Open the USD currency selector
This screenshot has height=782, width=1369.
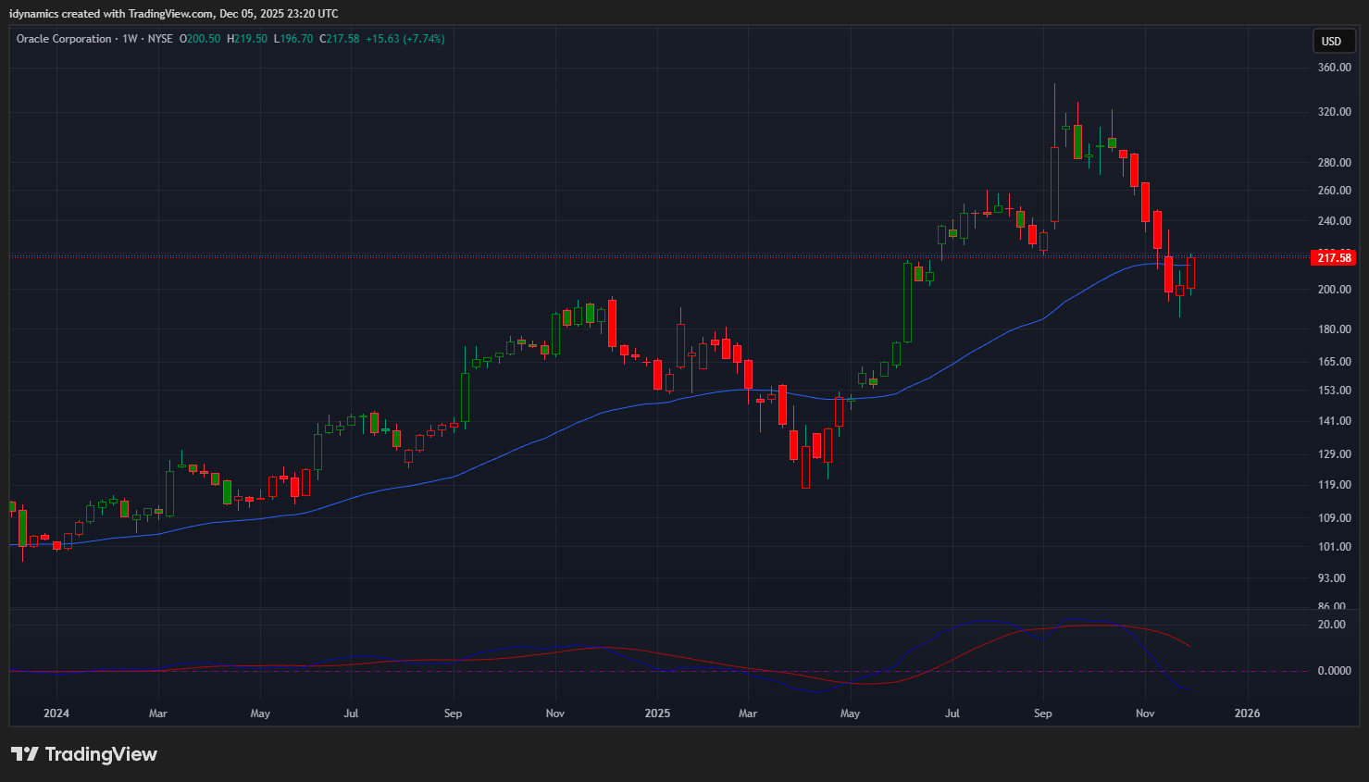coord(1331,41)
